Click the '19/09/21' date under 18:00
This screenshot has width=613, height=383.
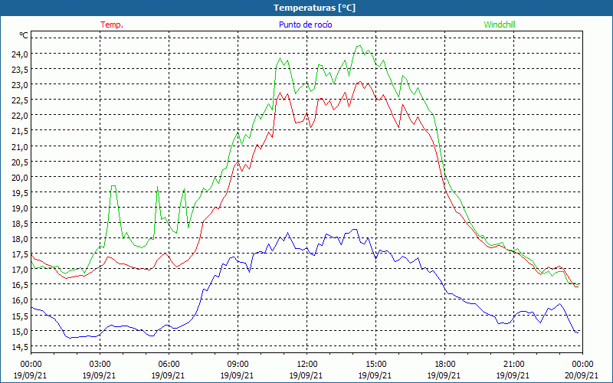point(444,375)
